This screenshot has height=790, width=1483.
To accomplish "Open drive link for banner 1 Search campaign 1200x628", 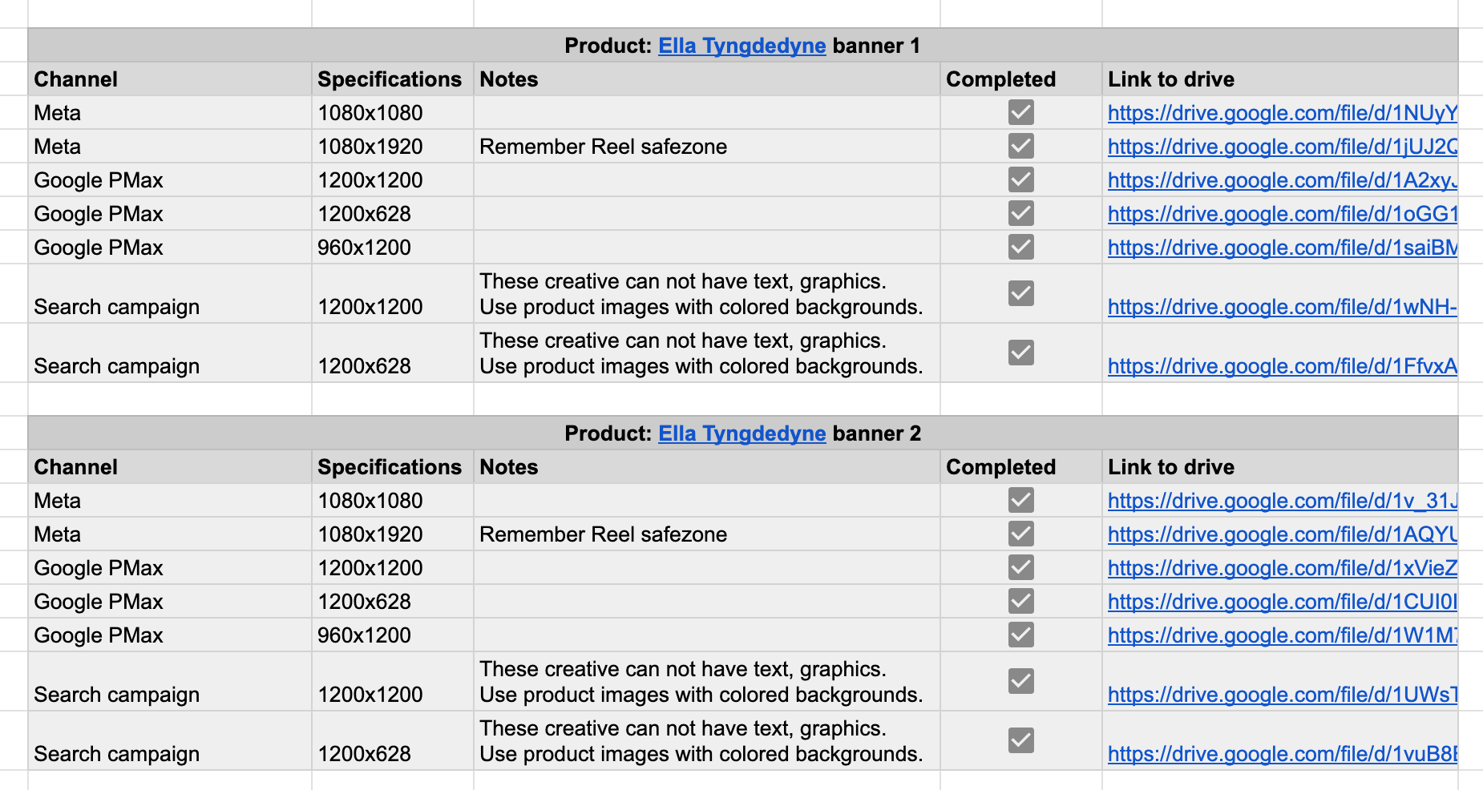I will pos(1282,366).
